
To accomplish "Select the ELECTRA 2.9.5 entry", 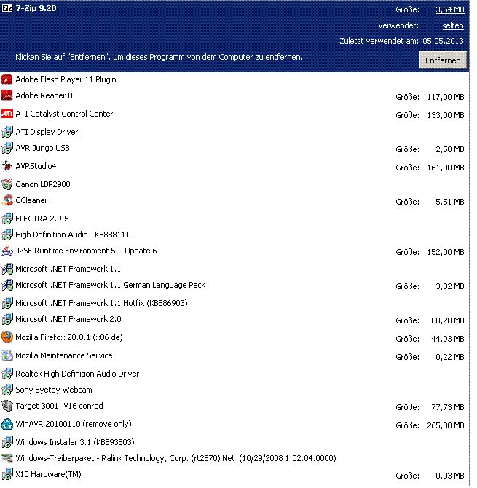I will (42, 219).
